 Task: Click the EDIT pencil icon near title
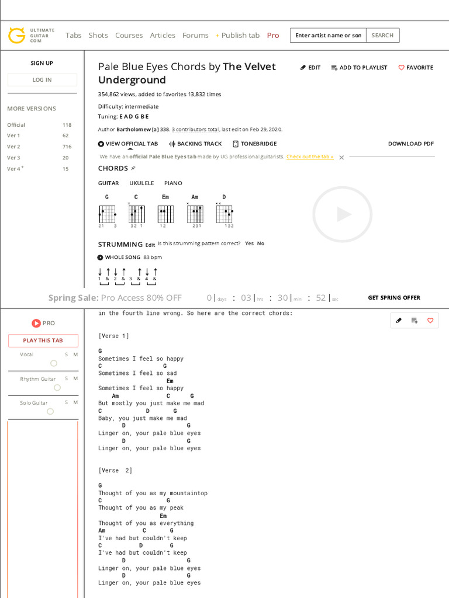[x=303, y=68]
